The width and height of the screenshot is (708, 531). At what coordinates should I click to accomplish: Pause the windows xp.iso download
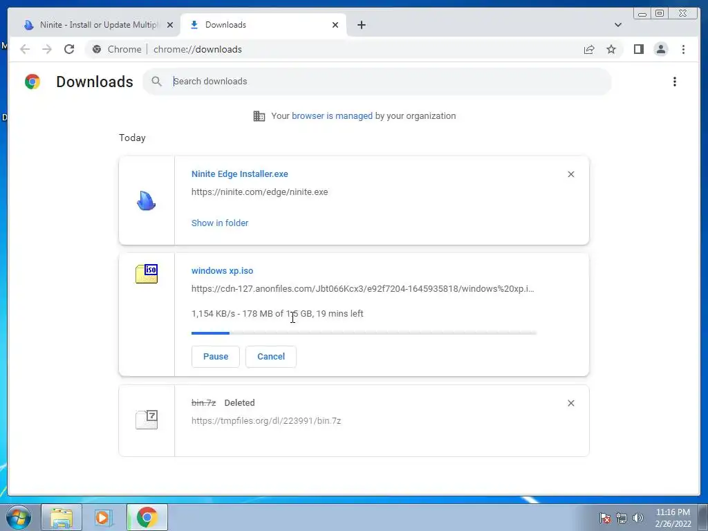tap(216, 357)
